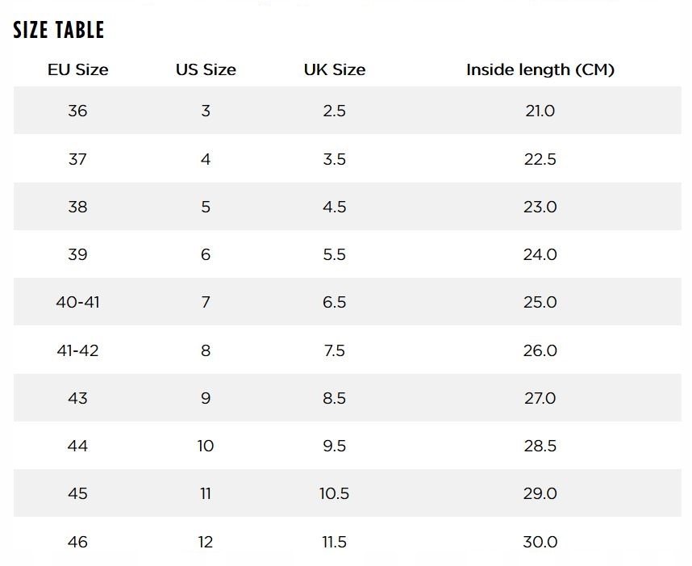
Task: Select EU size 40-41 cell
Action: click(77, 302)
